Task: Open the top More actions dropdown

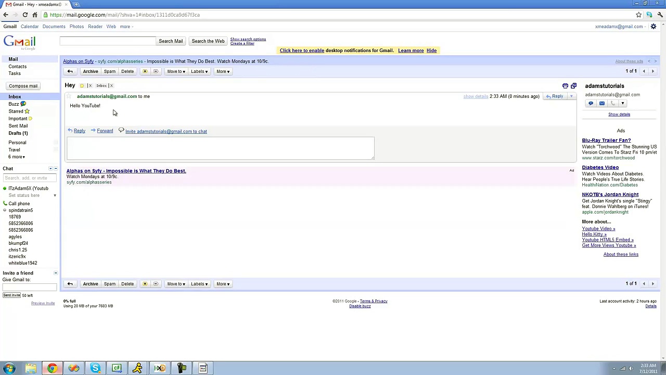Action: click(x=223, y=71)
